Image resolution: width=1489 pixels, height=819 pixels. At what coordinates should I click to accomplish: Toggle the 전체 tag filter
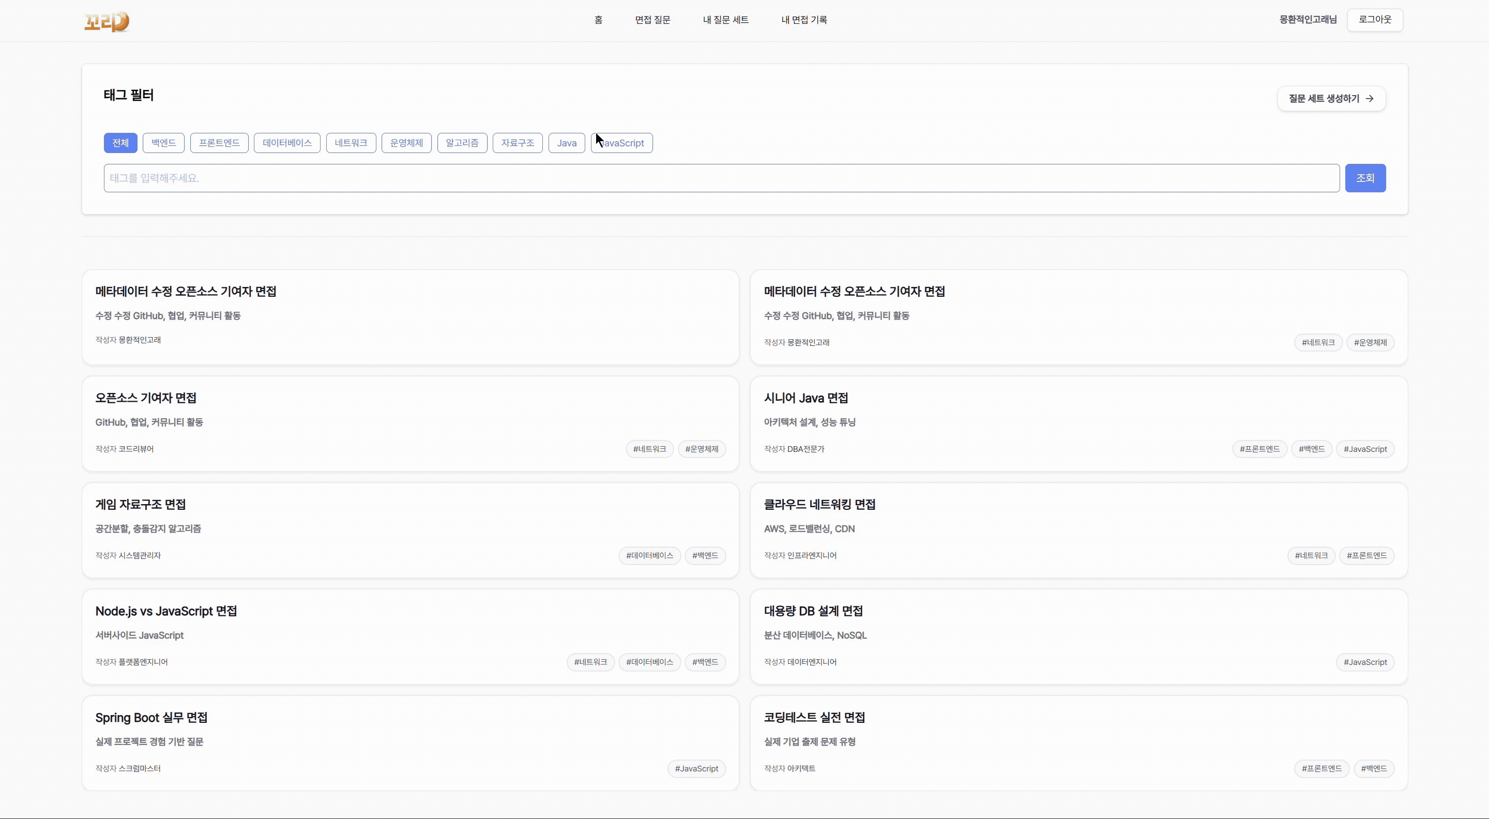[120, 143]
